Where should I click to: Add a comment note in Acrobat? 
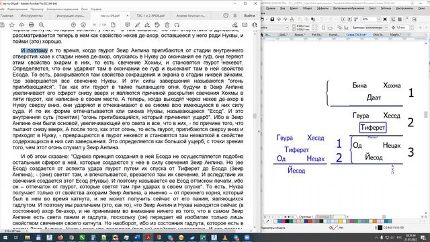pyautogui.click(x=128, y=25)
